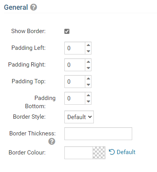Increase Padding Left with up arrow
Image resolution: width=157 pixels, height=172 pixels.
(x=88, y=45)
